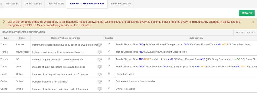Click the lightbulb info icon in banner

point(4,22)
